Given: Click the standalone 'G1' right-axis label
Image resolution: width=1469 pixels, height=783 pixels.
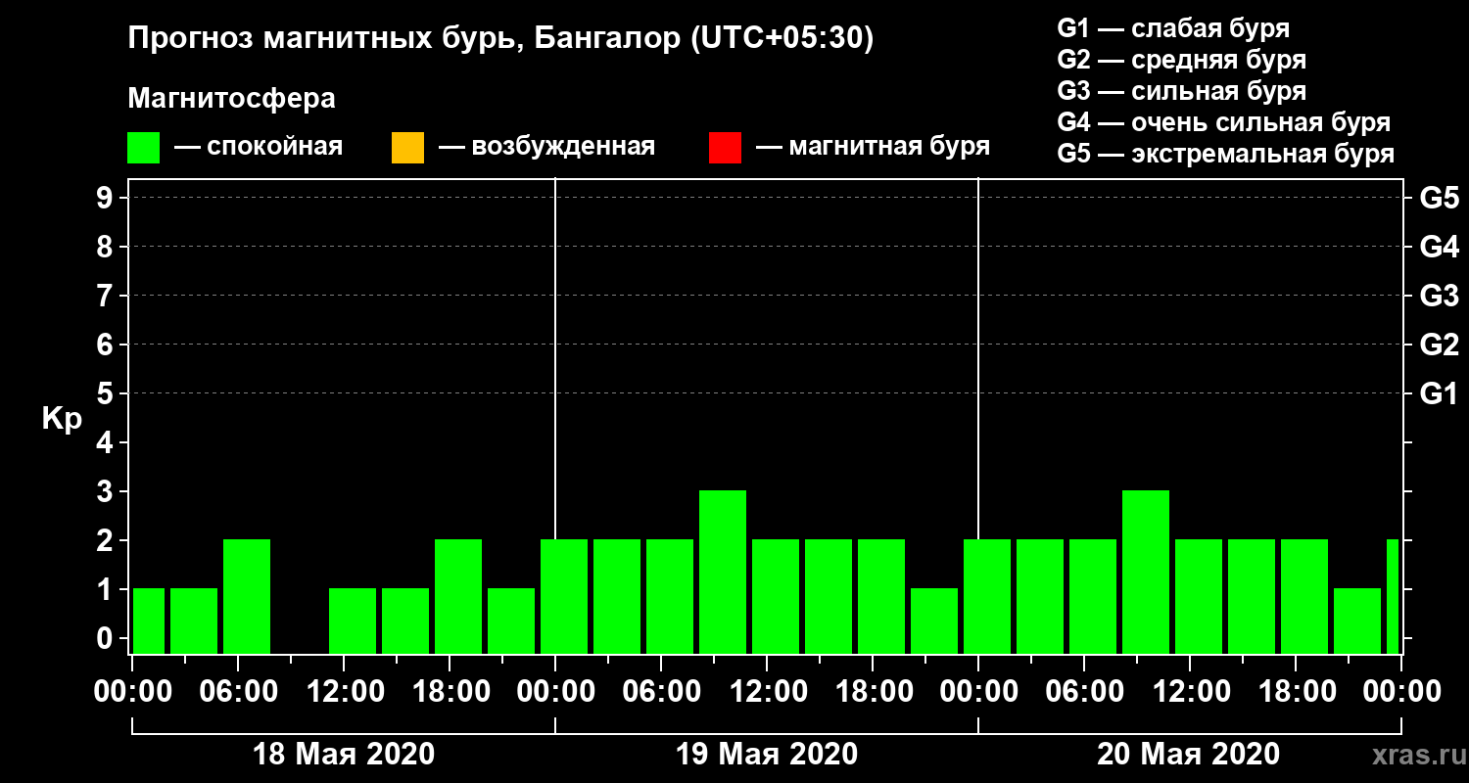Looking at the screenshot, I should 1440,393.
